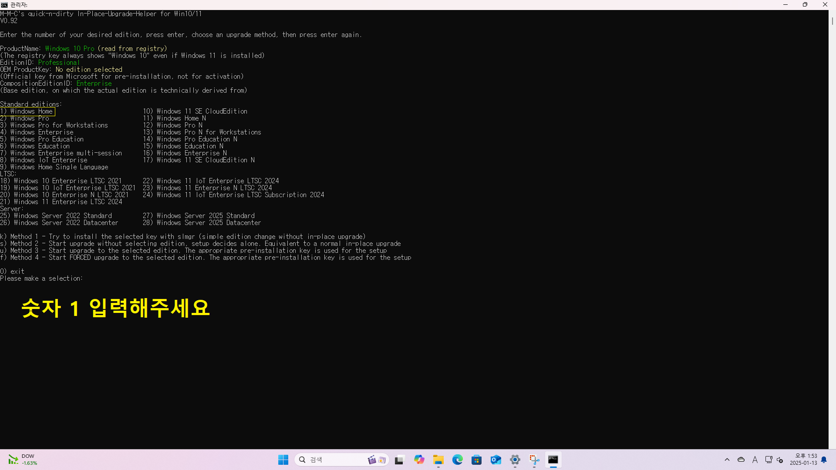The height and width of the screenshot is (470, 836).
Task: Open the clock and date flyout
Action: 803,460
